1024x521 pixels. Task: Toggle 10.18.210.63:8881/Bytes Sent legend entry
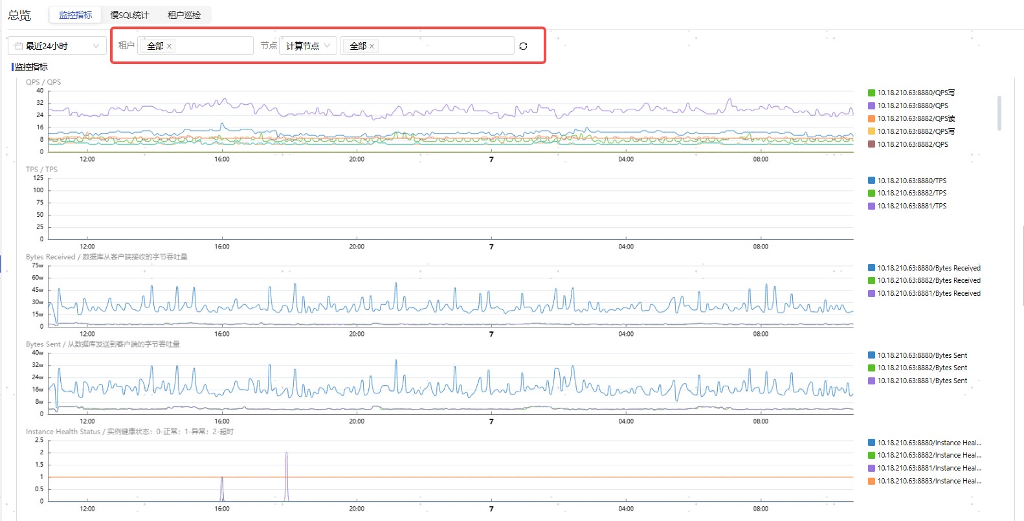point(918,381)
